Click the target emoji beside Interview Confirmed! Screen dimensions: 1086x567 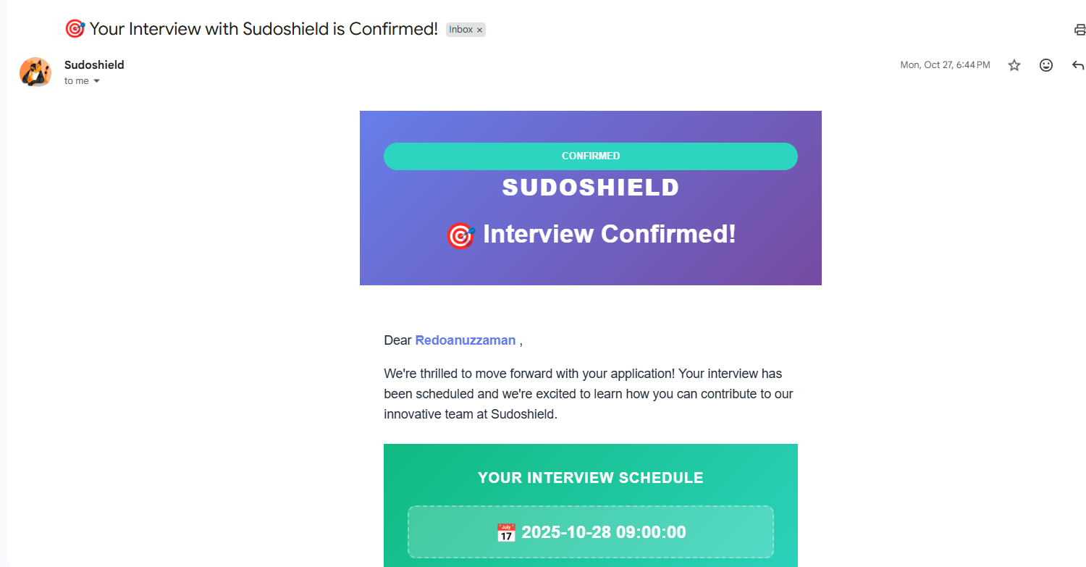[460, 235]
